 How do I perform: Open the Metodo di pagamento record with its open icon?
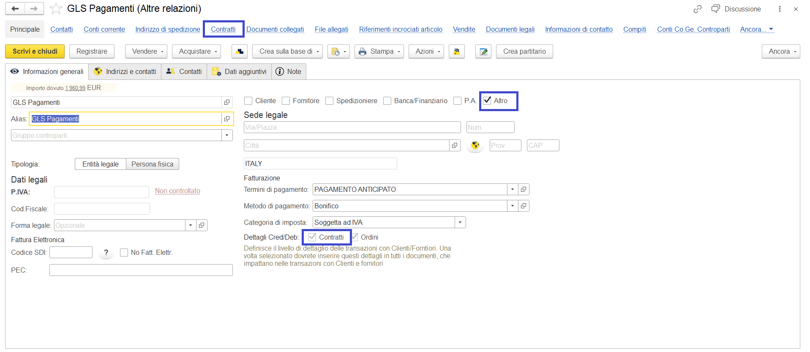point(524,206)
